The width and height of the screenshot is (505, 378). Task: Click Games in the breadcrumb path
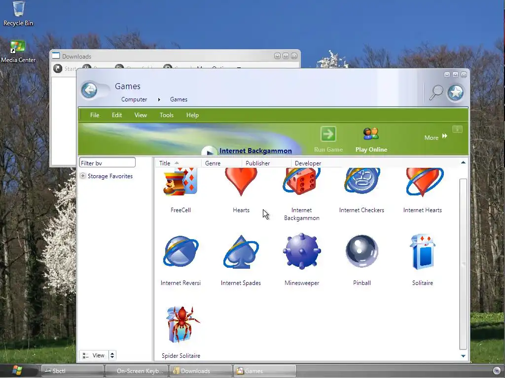[x=179, y=99]
